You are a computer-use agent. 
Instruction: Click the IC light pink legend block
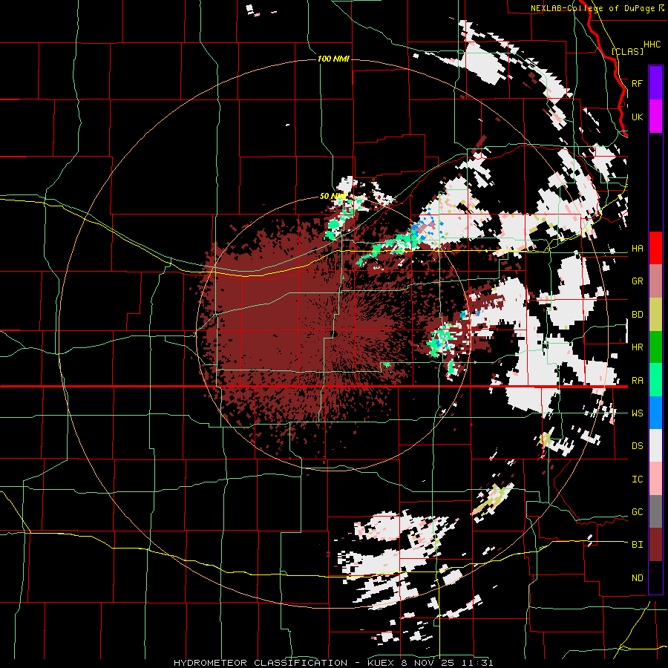pos(655,479)
